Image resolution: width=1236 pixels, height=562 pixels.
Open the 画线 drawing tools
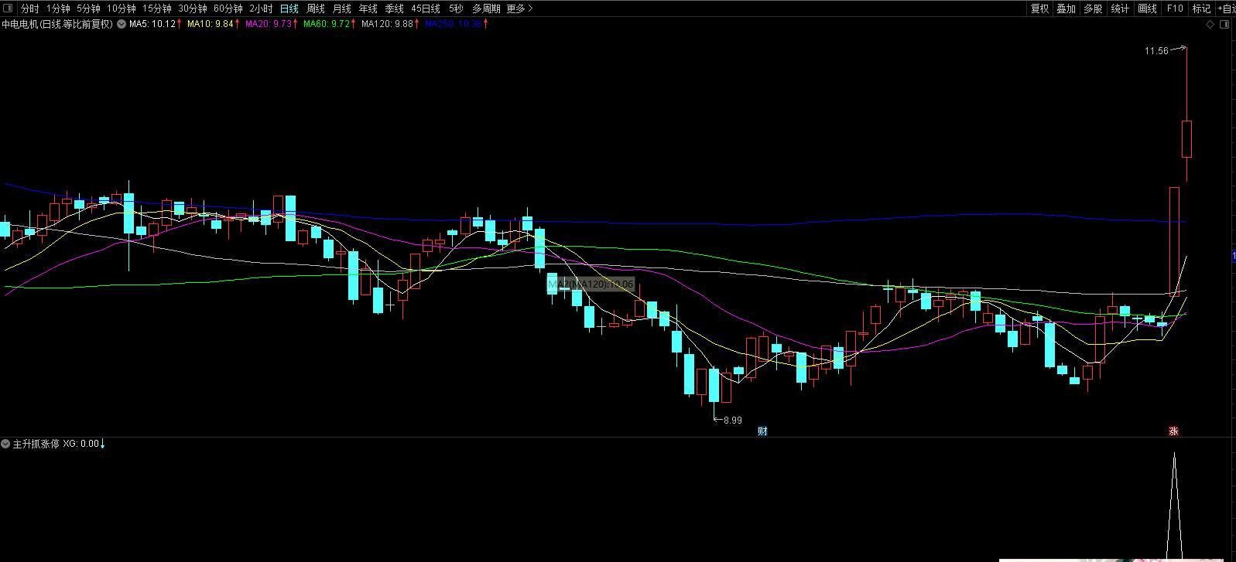pos(1147,9)
